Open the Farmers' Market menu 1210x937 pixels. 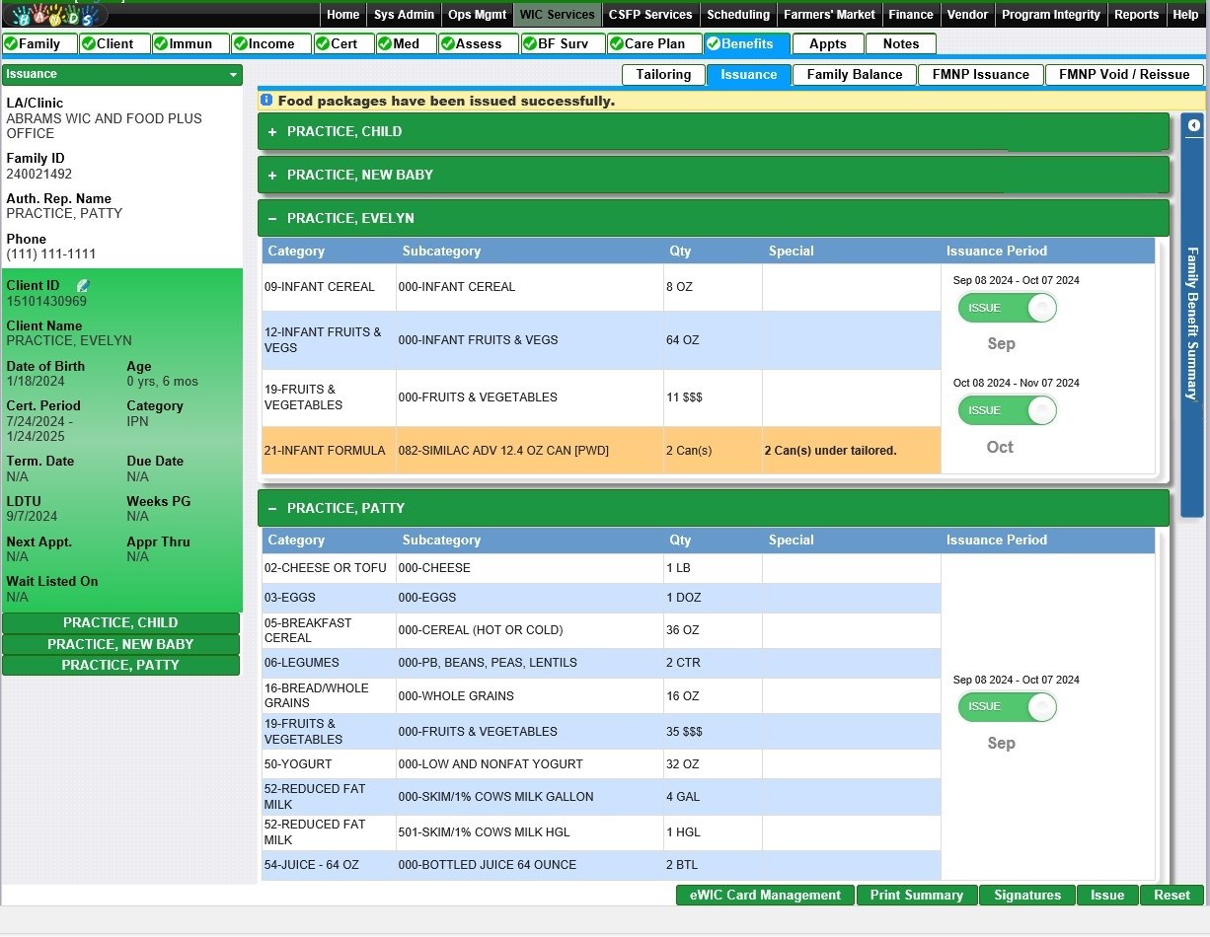(829, 15)
